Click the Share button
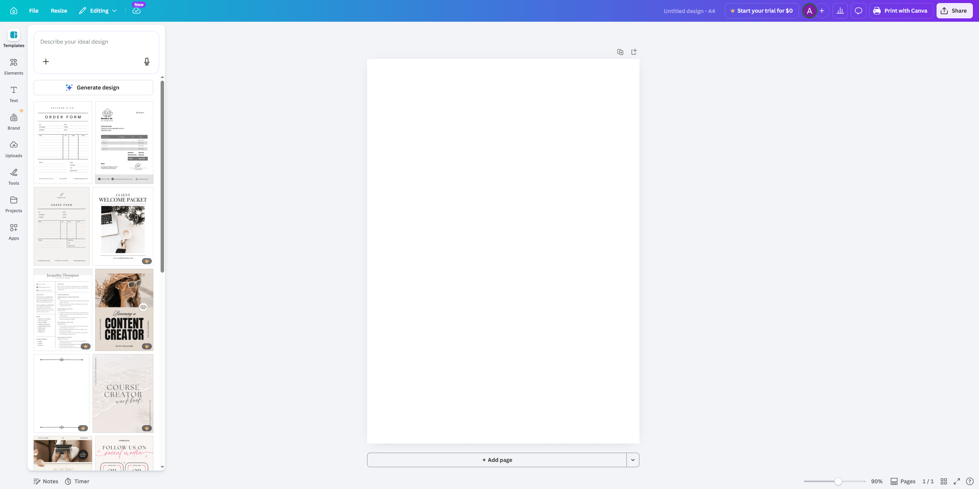Screen dimensions: 979x489 [x=954, y=10]
